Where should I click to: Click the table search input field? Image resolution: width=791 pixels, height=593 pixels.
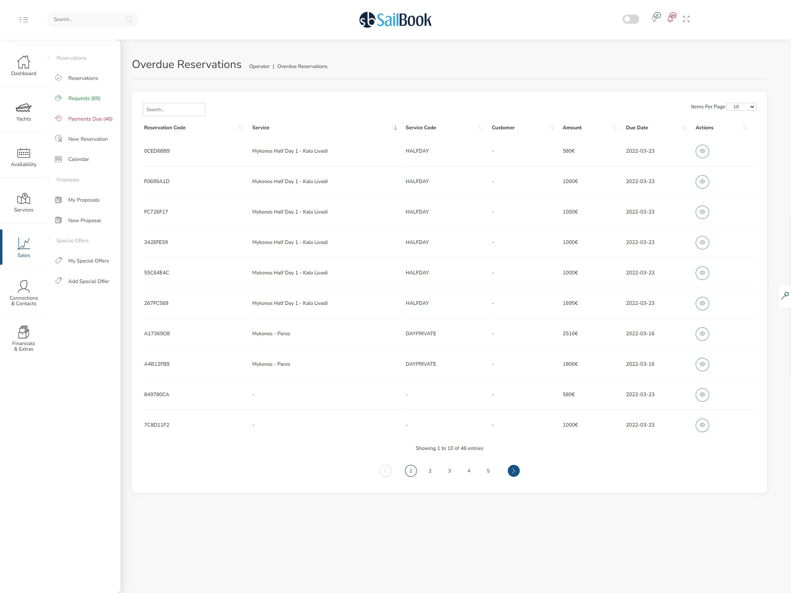pyautogui.click(x=174, y=110)
